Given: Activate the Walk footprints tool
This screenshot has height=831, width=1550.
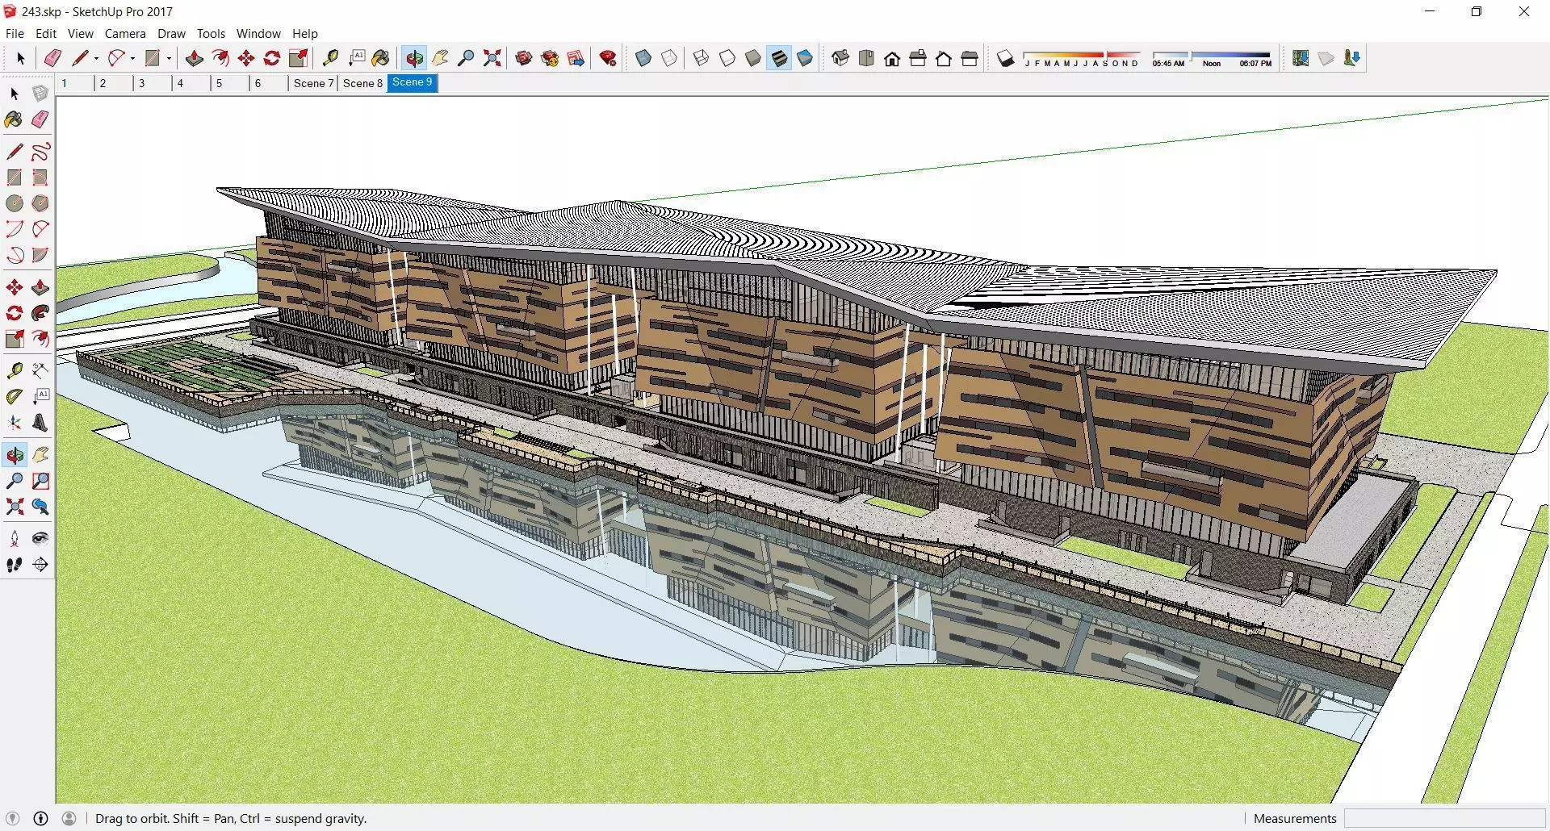Looking at the screenshot, I should (15, 565).
